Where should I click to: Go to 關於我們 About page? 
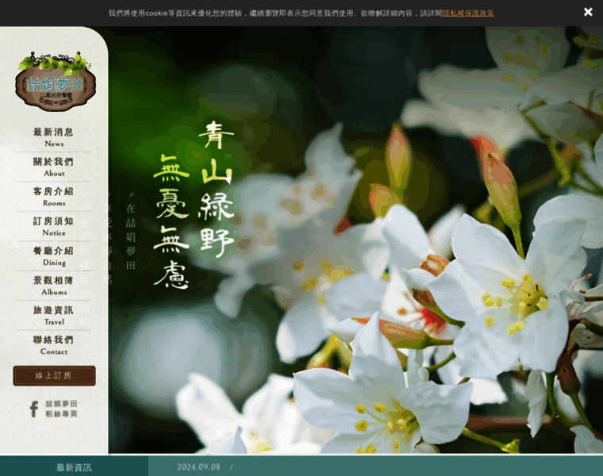tap(53, 167)
